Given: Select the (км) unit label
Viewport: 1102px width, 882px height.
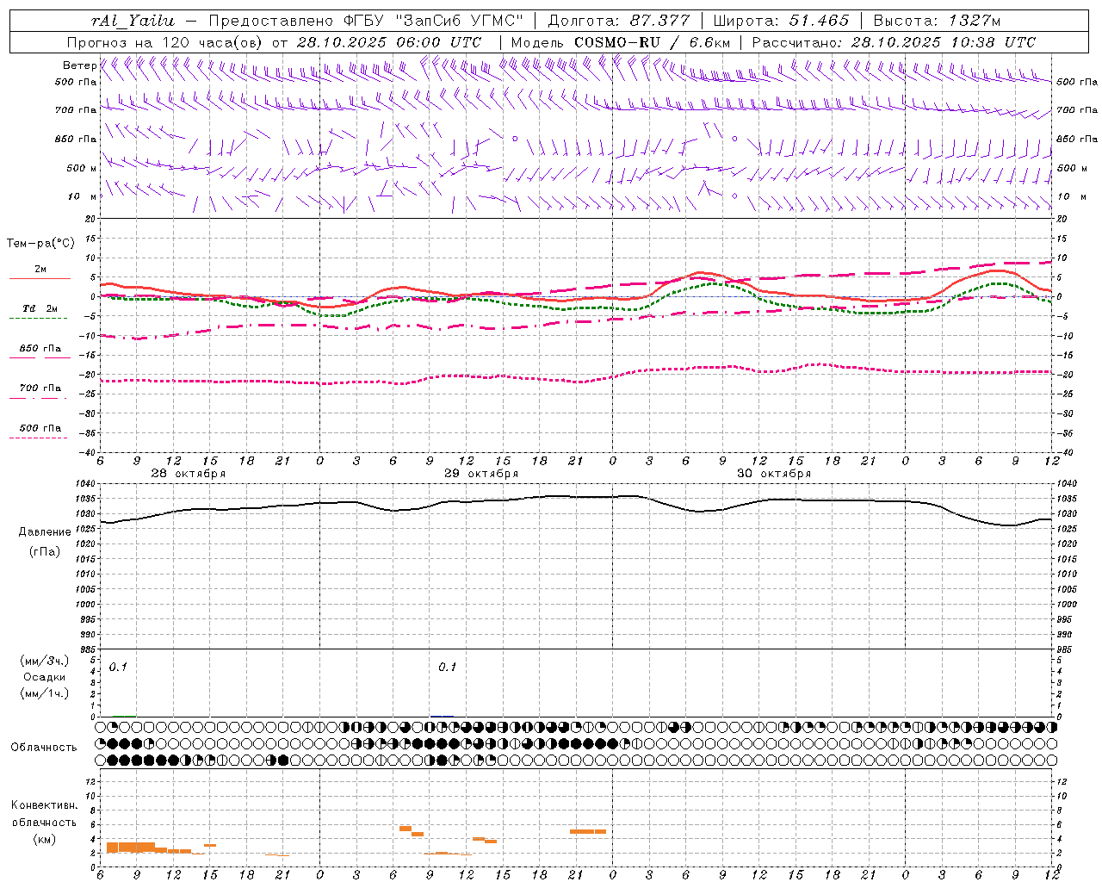Looking at the screenshot, I should [45, 839].
